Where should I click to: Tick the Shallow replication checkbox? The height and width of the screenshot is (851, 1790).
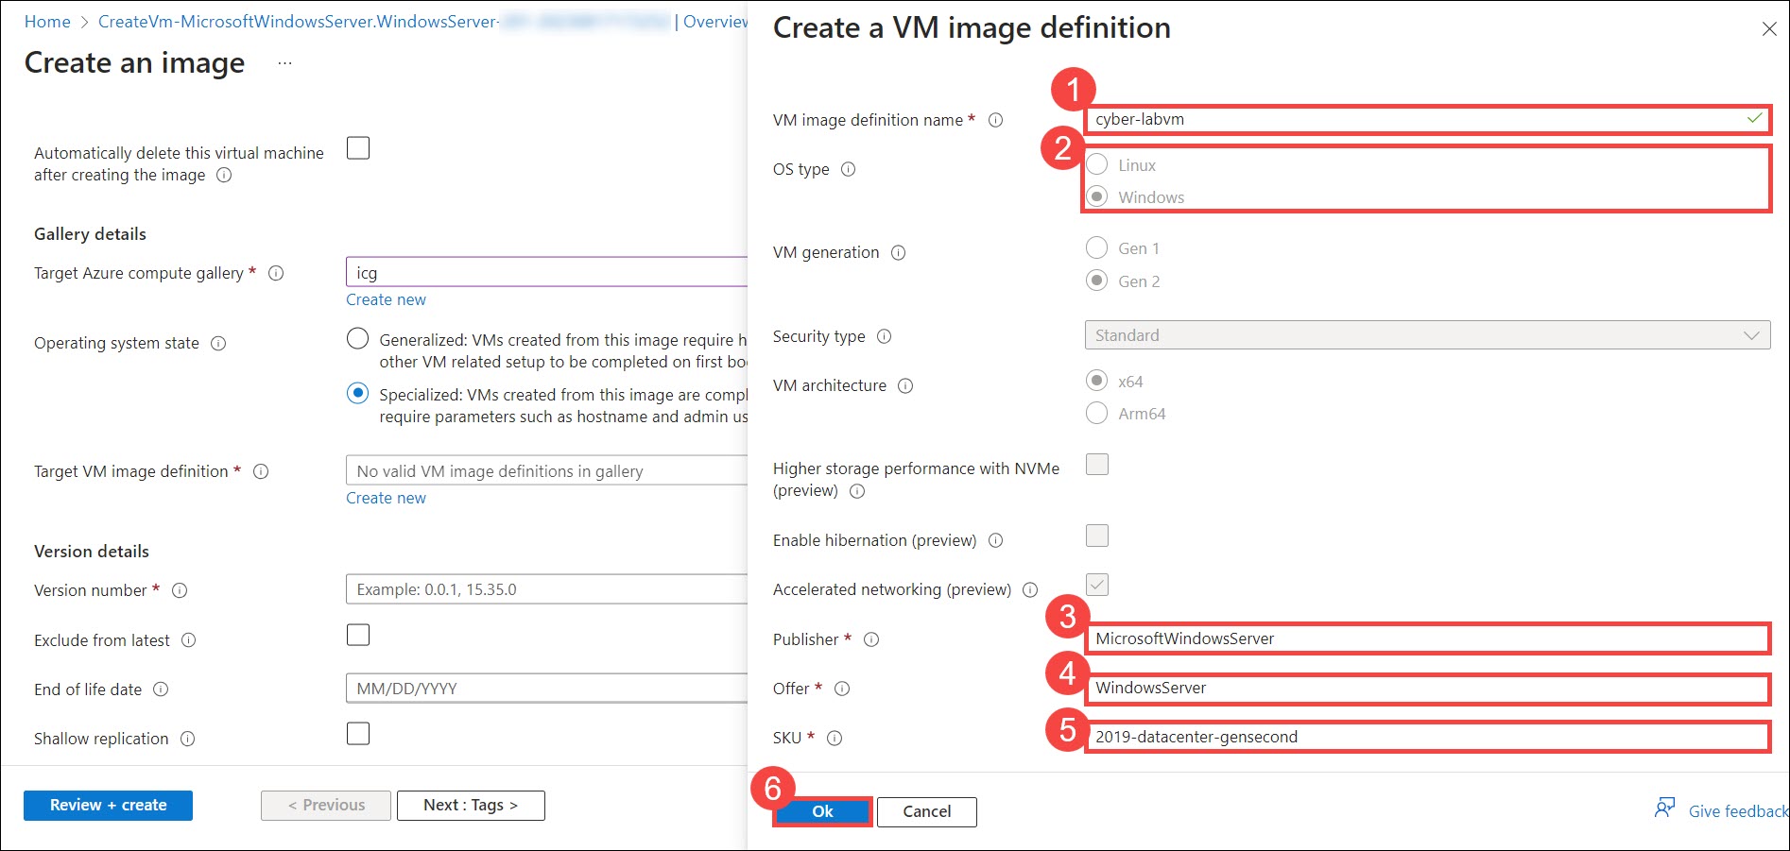tap(358, 733)
